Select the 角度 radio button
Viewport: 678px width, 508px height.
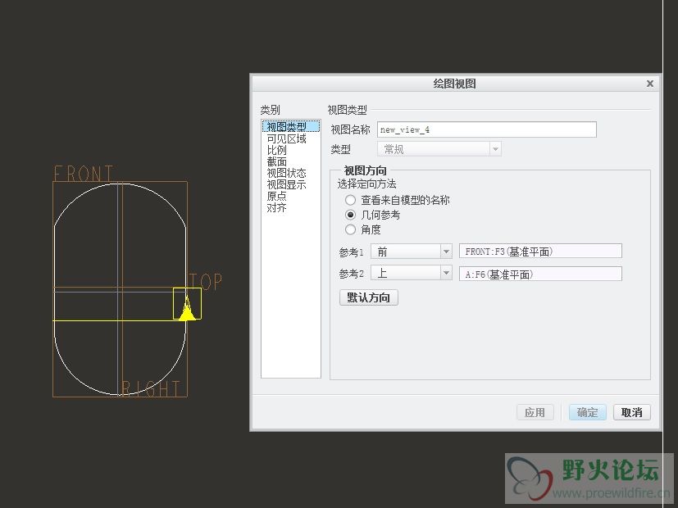click(x=350, y=229)
